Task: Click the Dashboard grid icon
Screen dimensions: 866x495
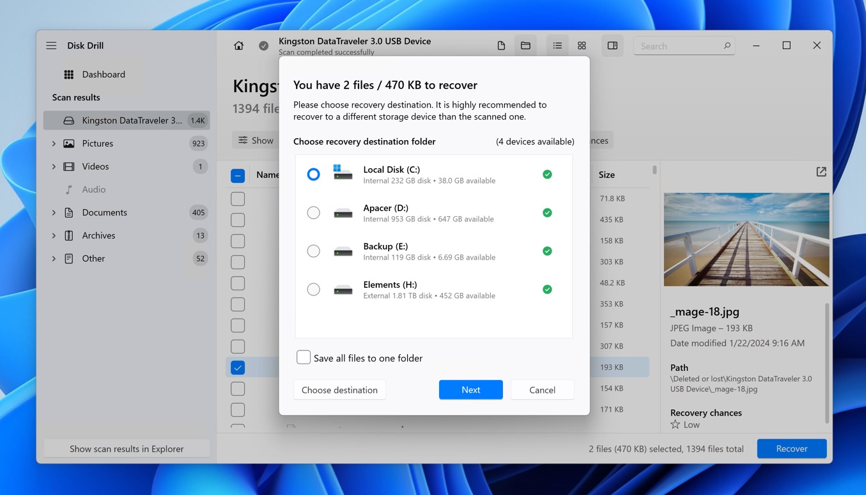Action: (68, 74)
